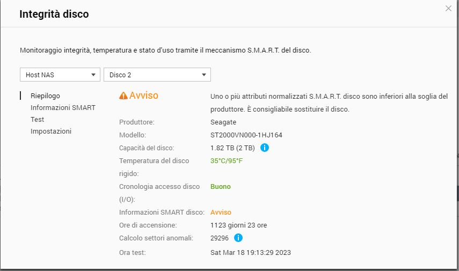This screenshot has width=459, height=271.
Task: Click the 35°C/95°F temperature reading
Action: tap(227, 160)
